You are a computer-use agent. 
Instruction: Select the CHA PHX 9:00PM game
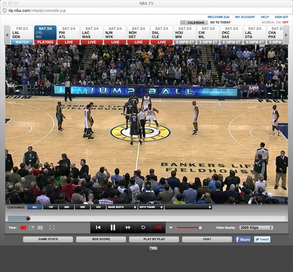[x=275, y=35]
